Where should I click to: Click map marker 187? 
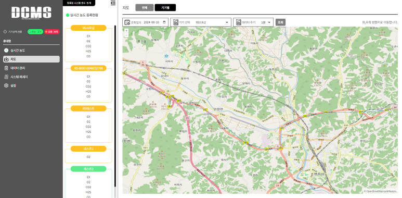pyautogui.click(x=205, y=109)
